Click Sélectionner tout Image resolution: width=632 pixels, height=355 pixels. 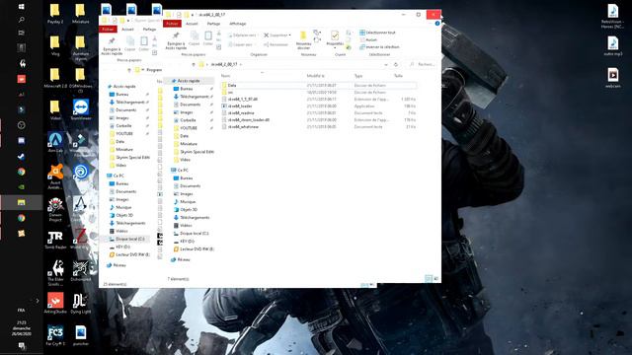point(377,33)
